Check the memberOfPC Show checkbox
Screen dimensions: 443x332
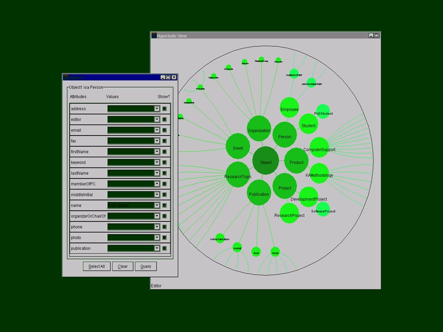tap(164, 184)
